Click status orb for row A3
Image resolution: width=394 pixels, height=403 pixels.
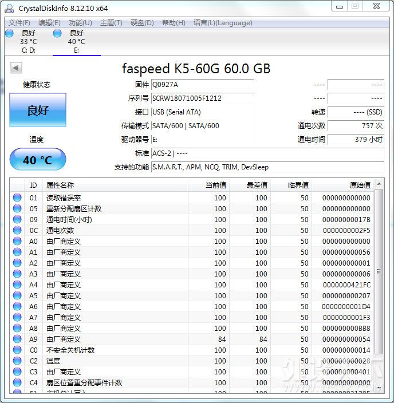click(17, 274)
